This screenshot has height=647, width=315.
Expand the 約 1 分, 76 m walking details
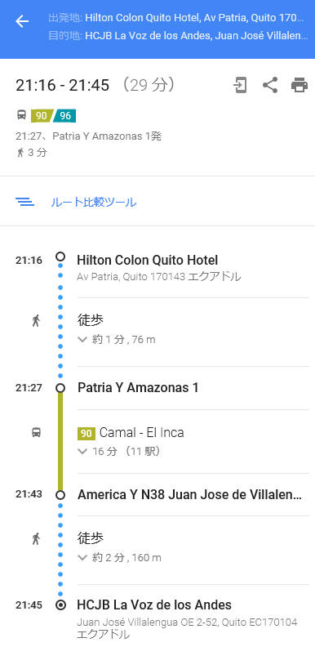117,340
